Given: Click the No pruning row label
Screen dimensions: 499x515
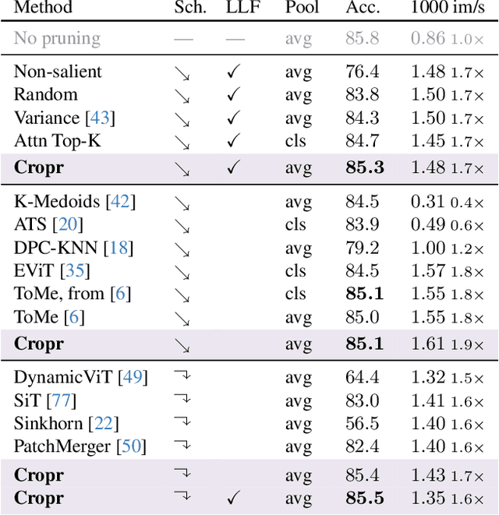Looking at the screenshot, I should (57, 38).
